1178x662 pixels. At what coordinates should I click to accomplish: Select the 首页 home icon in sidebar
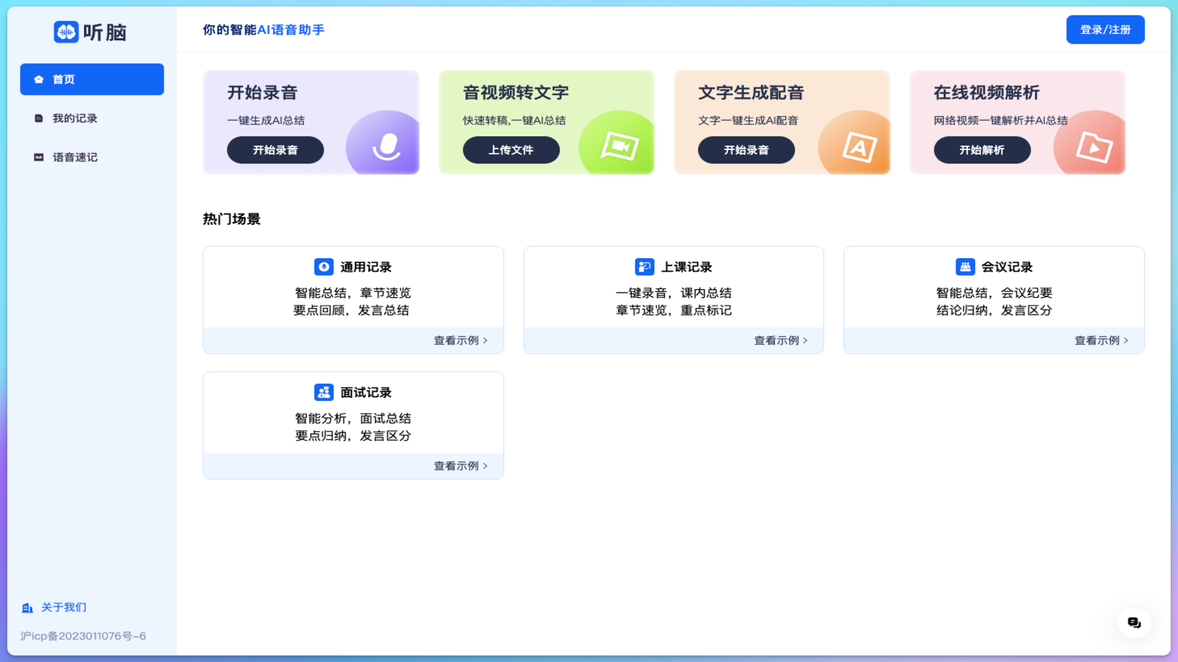click(40, 79)
